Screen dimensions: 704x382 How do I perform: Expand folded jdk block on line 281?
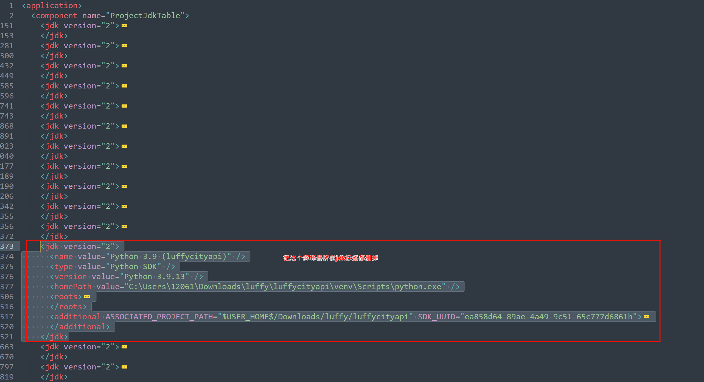tap(124, 46)
